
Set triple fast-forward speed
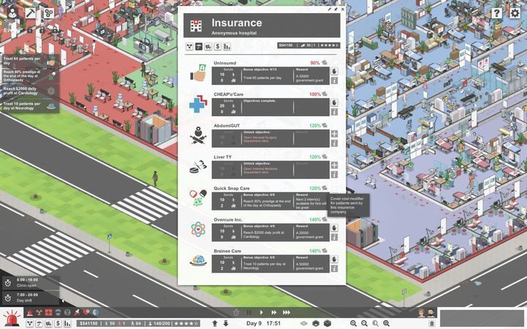pos(286,313)
